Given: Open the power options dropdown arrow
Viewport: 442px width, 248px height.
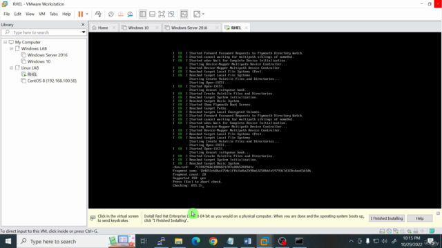Looking at the screenshot, I should 87,14.
